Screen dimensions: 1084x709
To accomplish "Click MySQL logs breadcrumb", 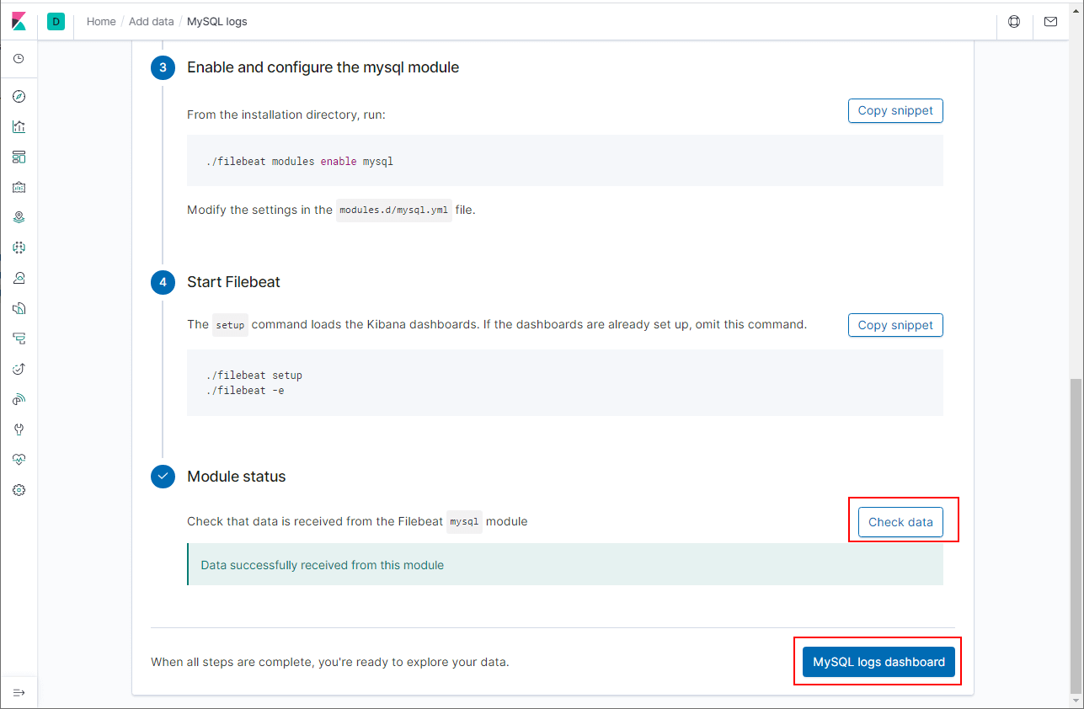I will [217, 22].
